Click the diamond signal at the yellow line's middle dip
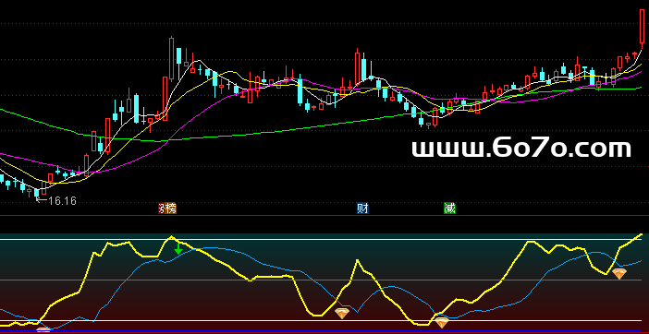Screen dimensions: 649x334 pos(342,313)
